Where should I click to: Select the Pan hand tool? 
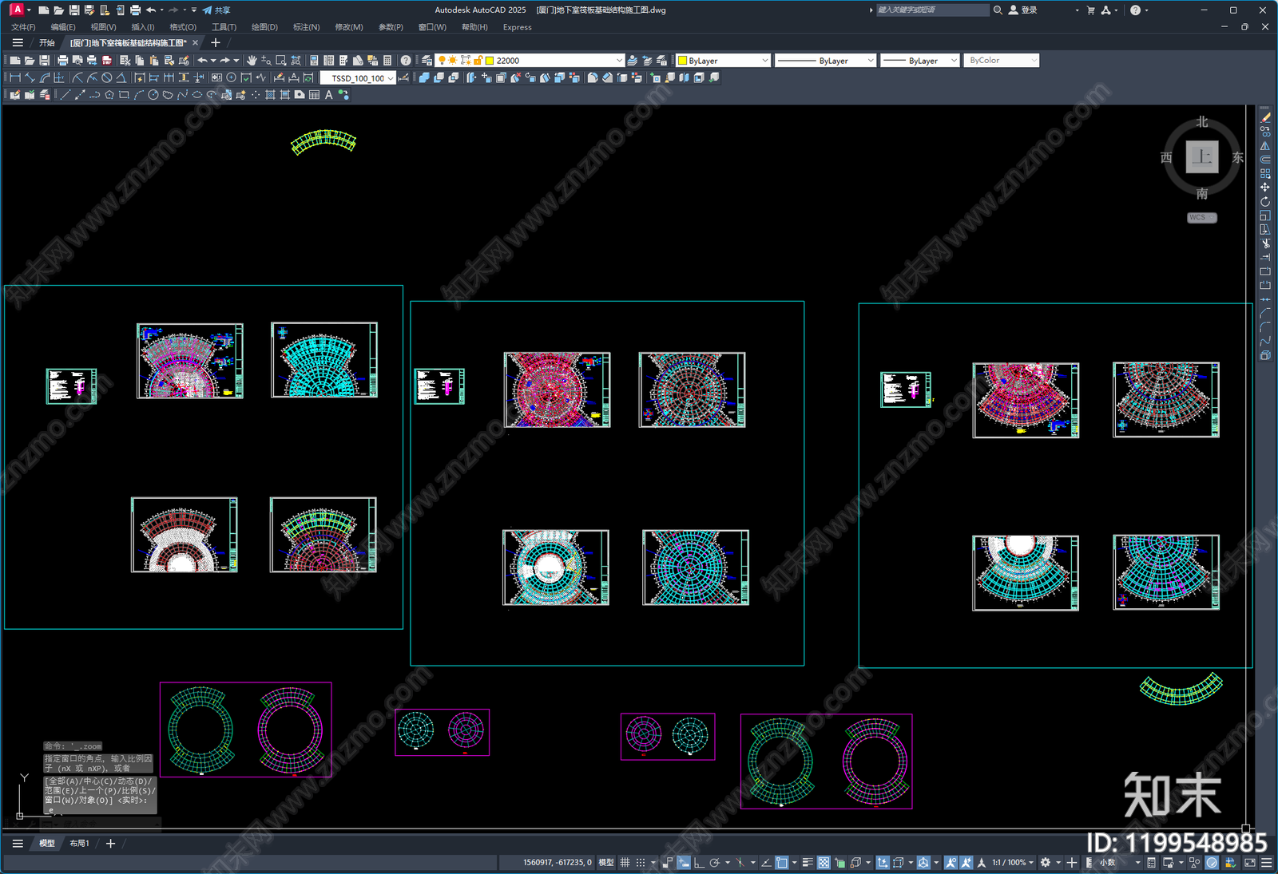click(x=252, y=61)
